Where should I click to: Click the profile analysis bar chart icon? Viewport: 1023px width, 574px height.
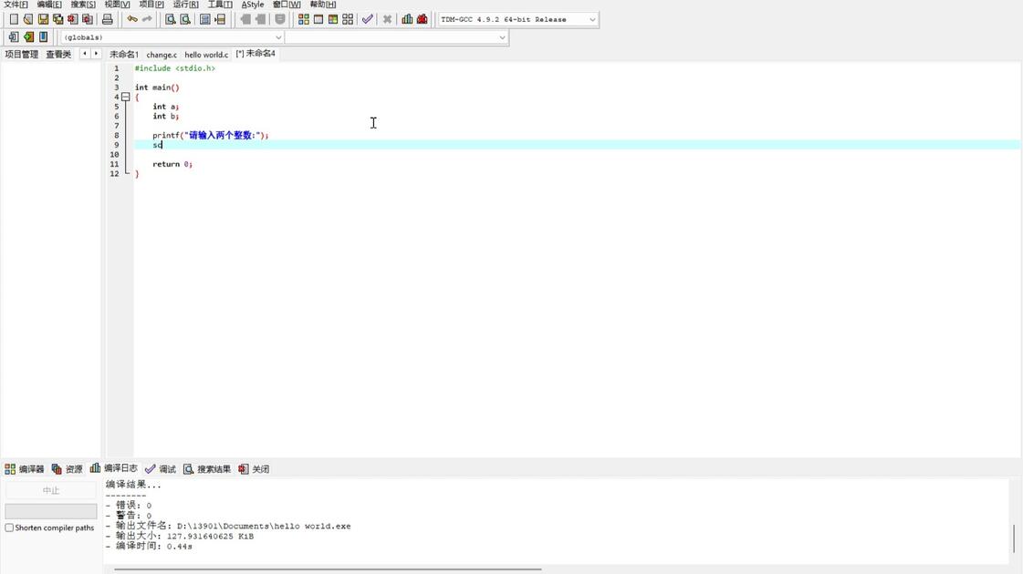407,19
